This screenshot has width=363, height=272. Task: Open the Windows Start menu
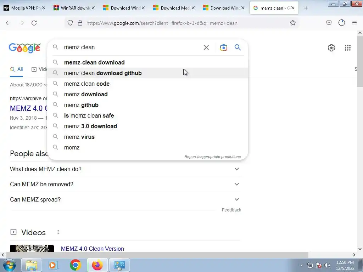point(9,265)
